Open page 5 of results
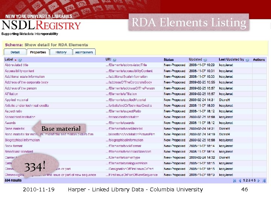This screenshot has width=271, height=203. tap(255, 180)
